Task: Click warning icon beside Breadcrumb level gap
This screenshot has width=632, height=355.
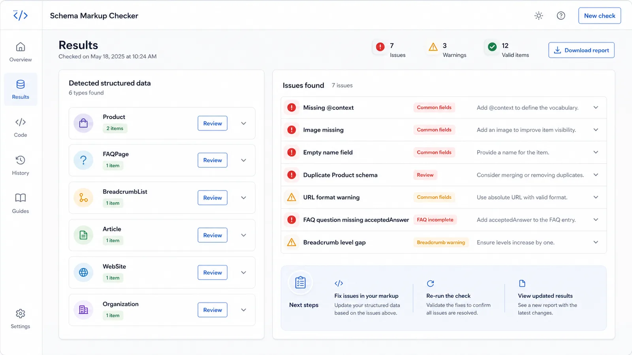Action: (292, 242)
